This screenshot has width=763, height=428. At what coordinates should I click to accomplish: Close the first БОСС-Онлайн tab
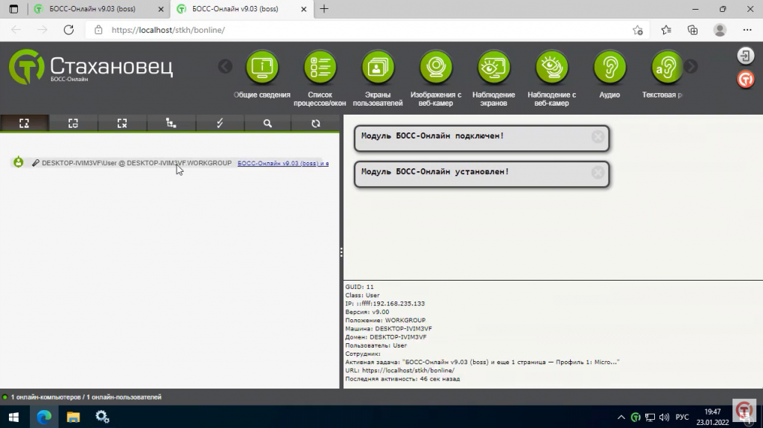click(x=161, y=9)
